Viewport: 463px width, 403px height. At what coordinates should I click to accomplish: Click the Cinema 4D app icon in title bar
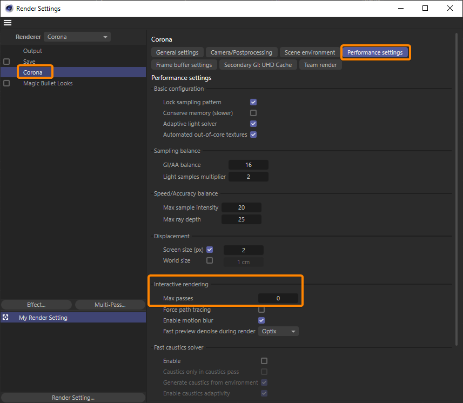[9, 9]
